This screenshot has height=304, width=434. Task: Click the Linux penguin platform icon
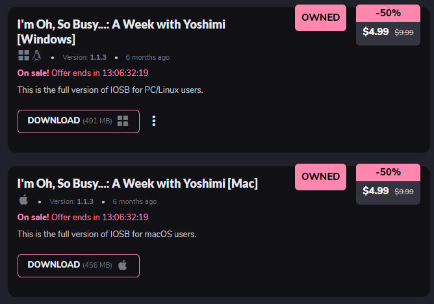tap(36, 57)
